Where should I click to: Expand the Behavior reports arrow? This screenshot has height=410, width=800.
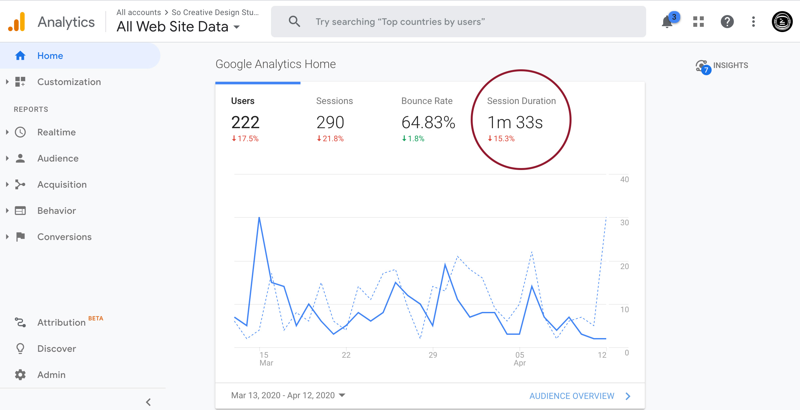[7, 211]
